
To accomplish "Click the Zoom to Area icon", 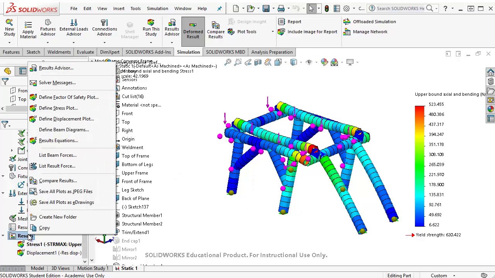I will click(238, 62).
